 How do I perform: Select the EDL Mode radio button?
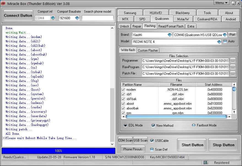click(125, 125)
